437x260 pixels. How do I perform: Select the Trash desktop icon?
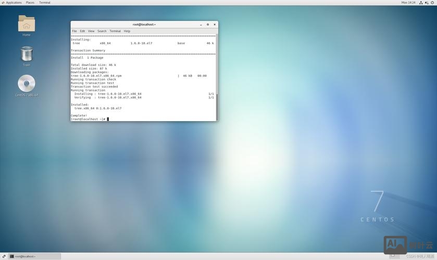coord(27,54)
